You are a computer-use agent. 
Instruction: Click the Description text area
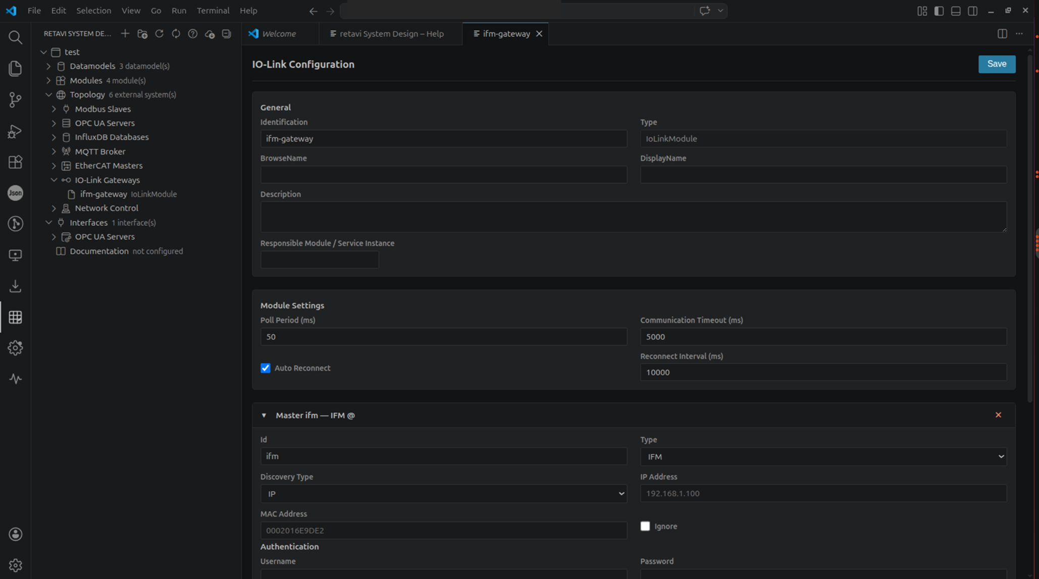[633, 217]
